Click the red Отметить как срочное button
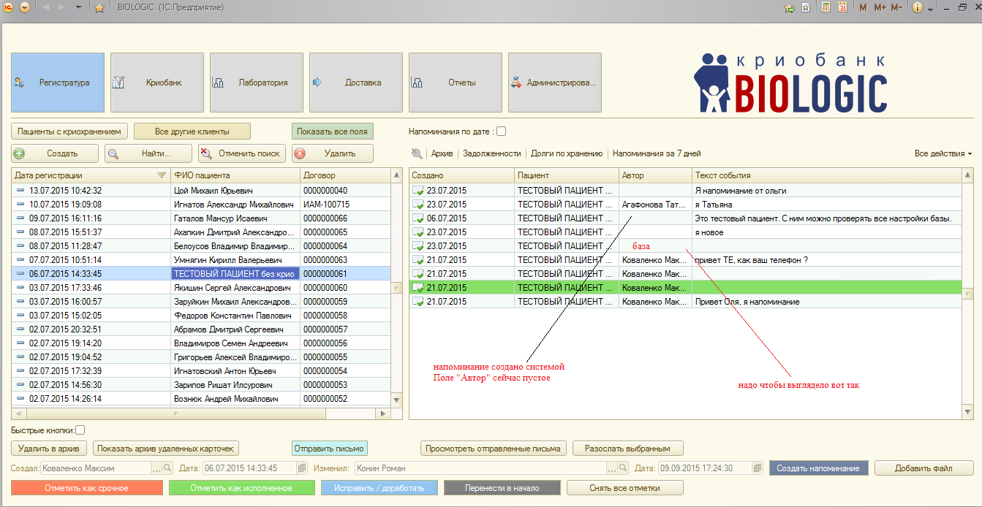 click(x=87, y=488)
